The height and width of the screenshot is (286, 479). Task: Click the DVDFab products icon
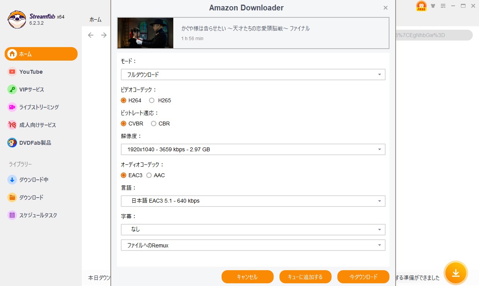pyautogui.click(x=12, y=143)
